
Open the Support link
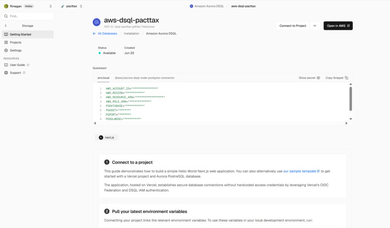click(x=15, y=73)
